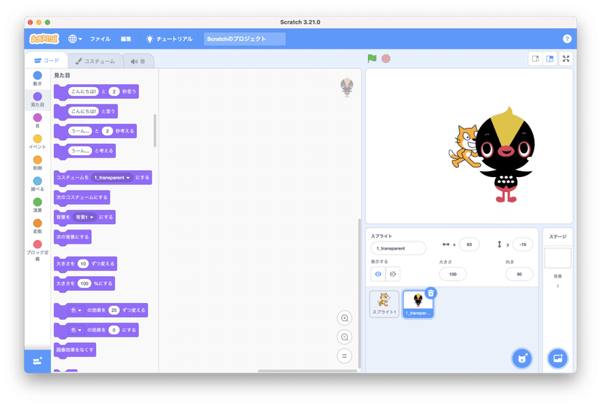Screen dimensions: 601x405
Task: Switch to the 音 sound tab
Action: point(138,61)
